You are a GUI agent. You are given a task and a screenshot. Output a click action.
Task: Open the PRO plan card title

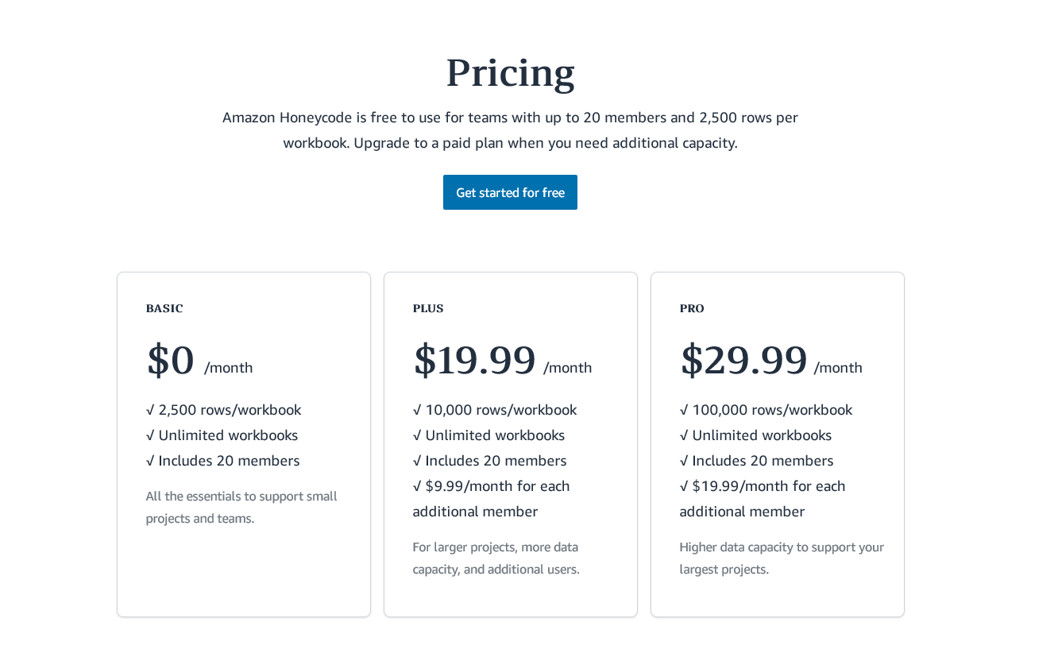coord(692,308)
